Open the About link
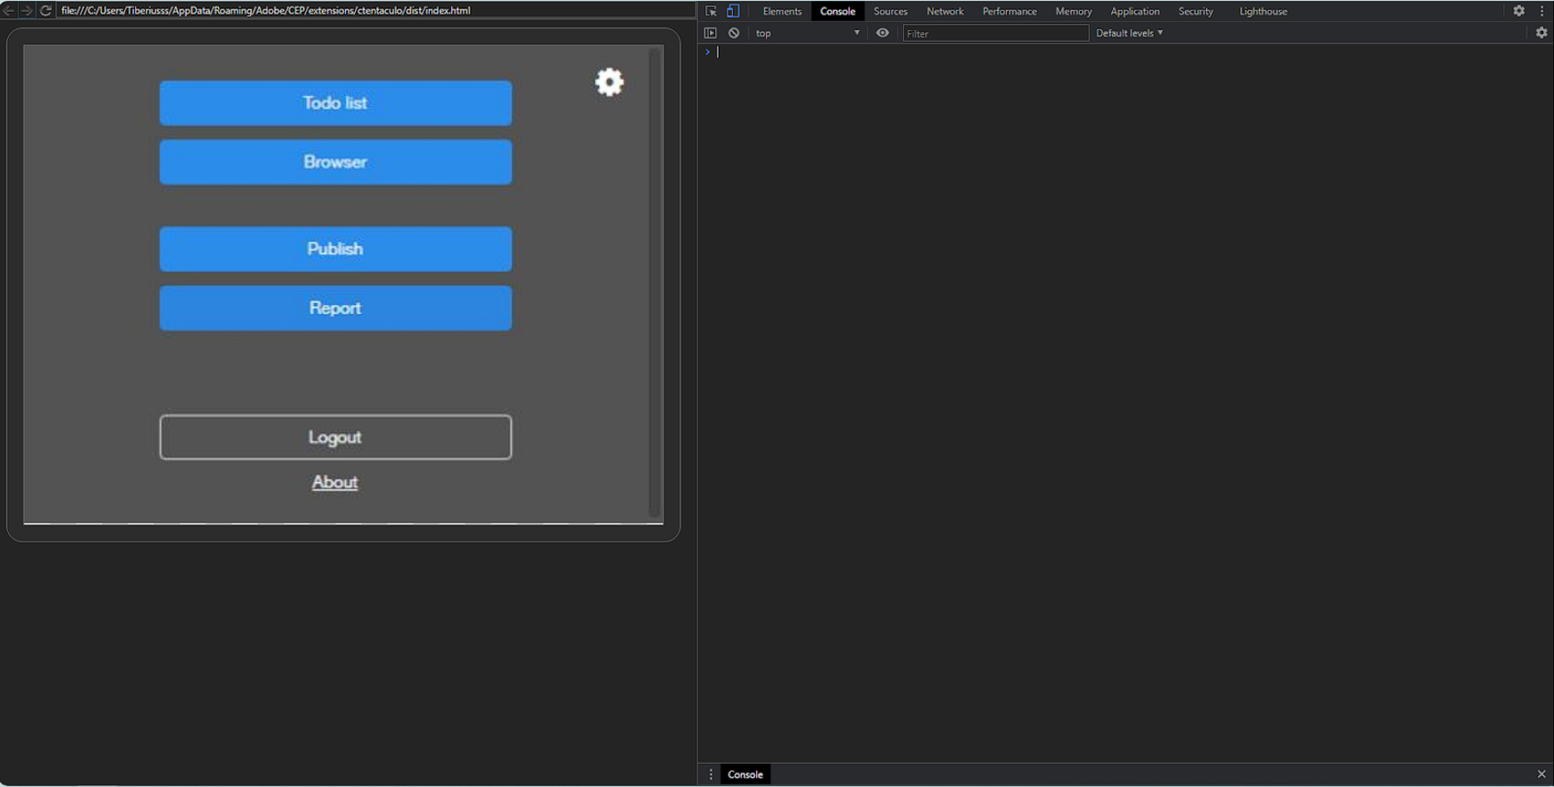This screenshot has height=787, width=1554. pos(334,482)
